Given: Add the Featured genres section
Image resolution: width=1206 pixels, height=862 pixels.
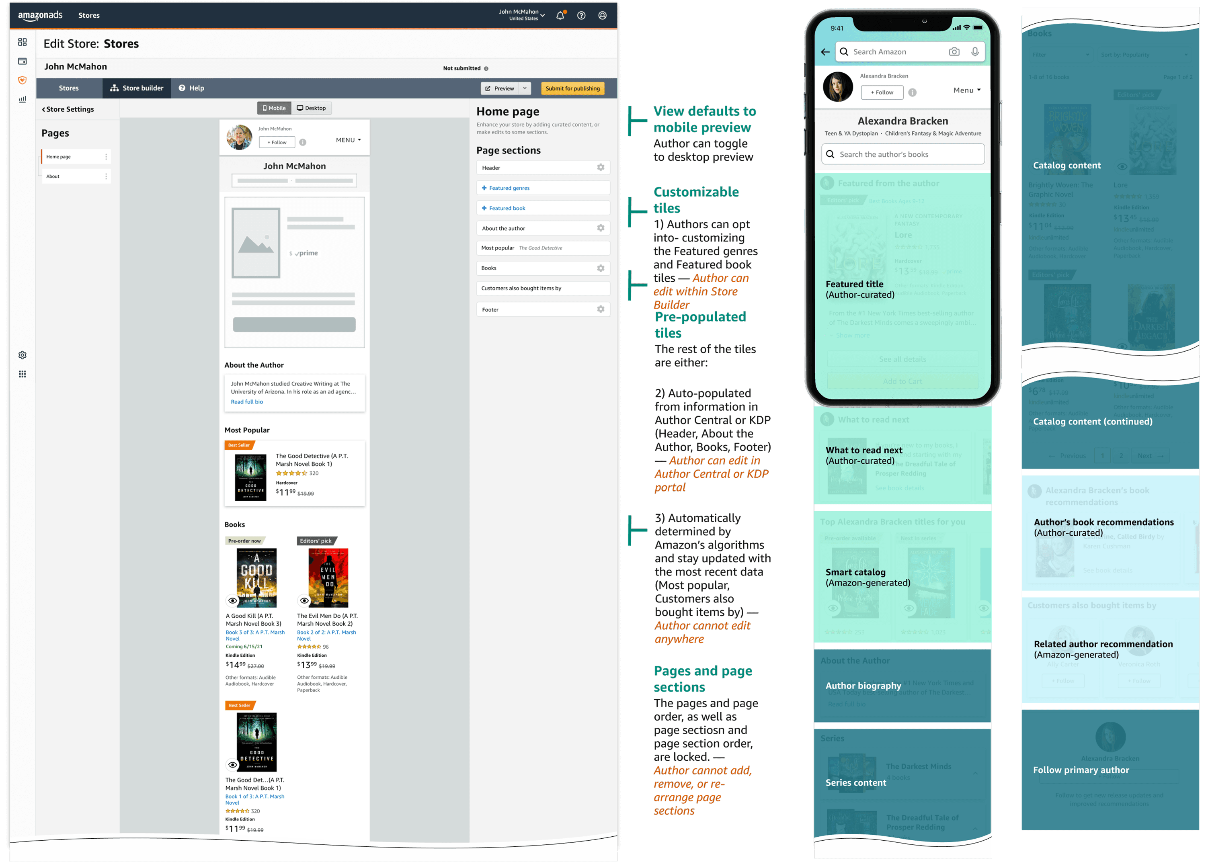Looking at the screenshot, I should click(543, 188).
